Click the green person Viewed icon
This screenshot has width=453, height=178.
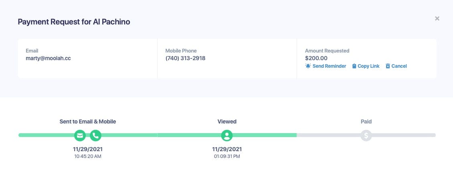tap(227, 136)
